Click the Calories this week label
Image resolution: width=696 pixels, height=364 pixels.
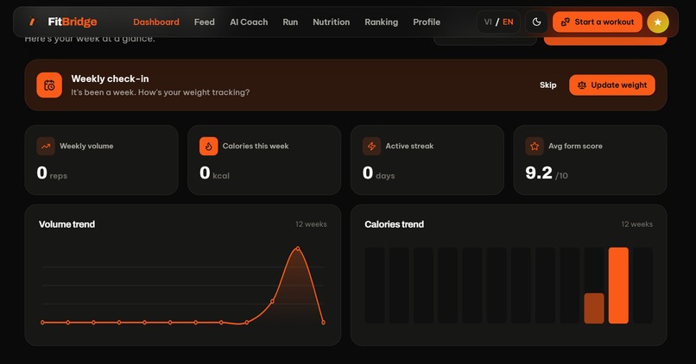pos(256,146)
